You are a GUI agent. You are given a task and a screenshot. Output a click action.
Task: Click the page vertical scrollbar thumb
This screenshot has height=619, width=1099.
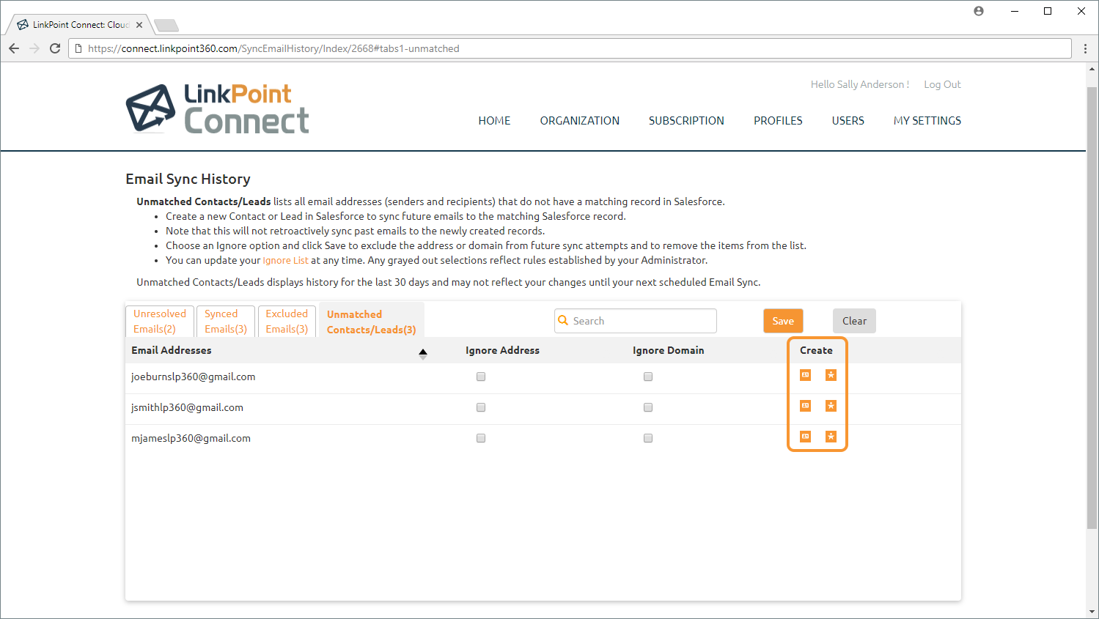tap(1092, 307)
